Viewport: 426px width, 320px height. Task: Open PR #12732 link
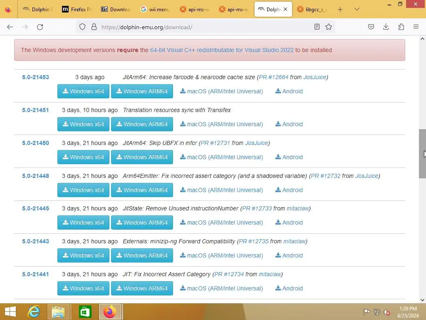(x=325, y=176)
